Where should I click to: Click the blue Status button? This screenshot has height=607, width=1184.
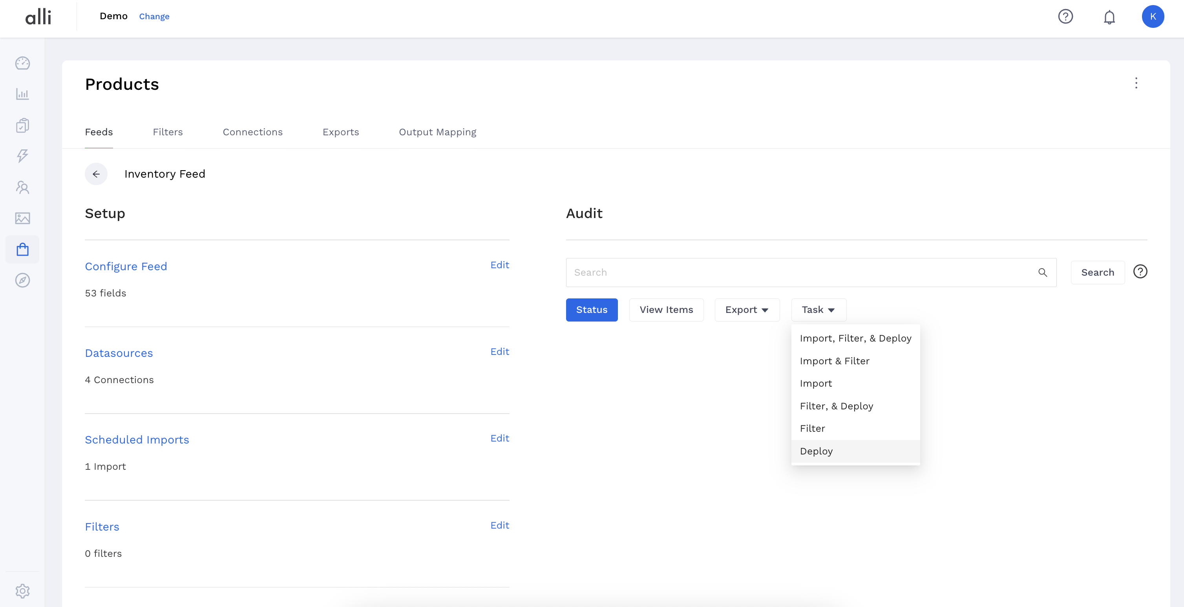[592, 310]
